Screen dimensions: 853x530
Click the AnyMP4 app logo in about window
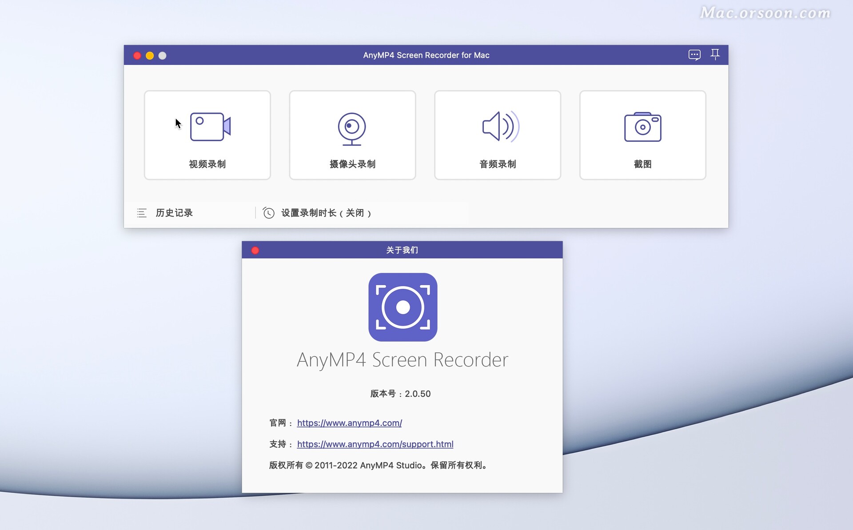pyautogui.click(x=403, y=307)
